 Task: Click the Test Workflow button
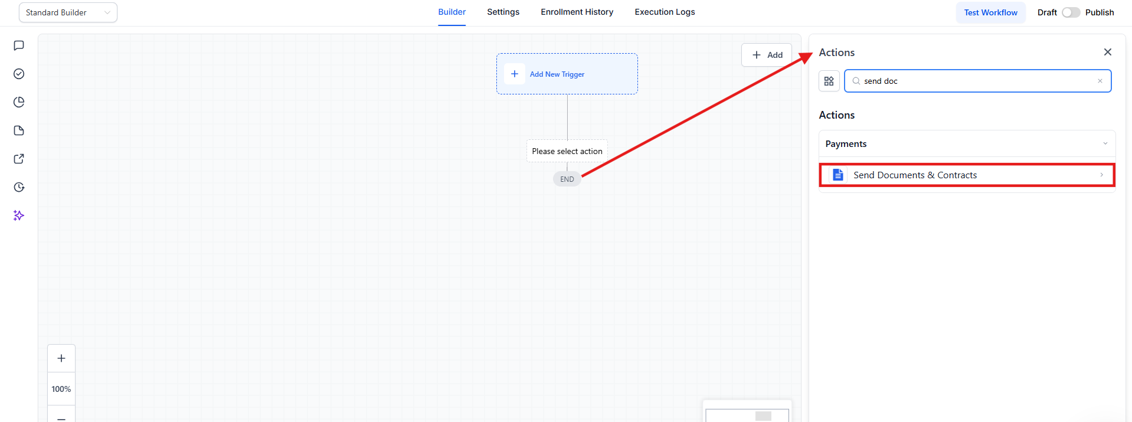pos(990,12)
